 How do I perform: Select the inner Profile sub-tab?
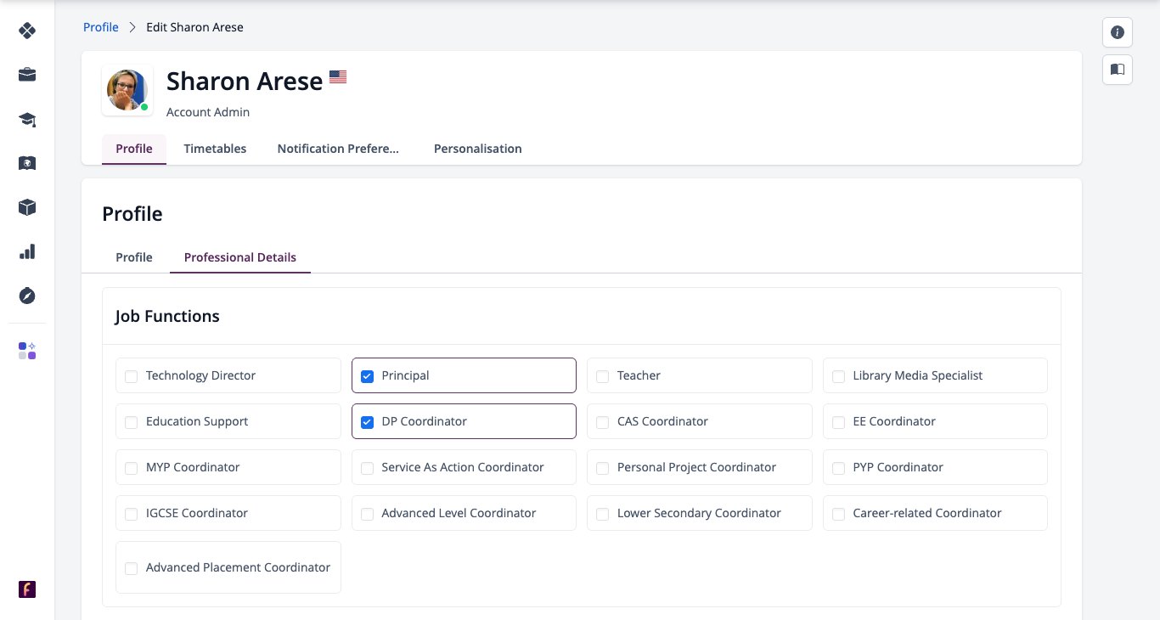[x=134, y=257]
